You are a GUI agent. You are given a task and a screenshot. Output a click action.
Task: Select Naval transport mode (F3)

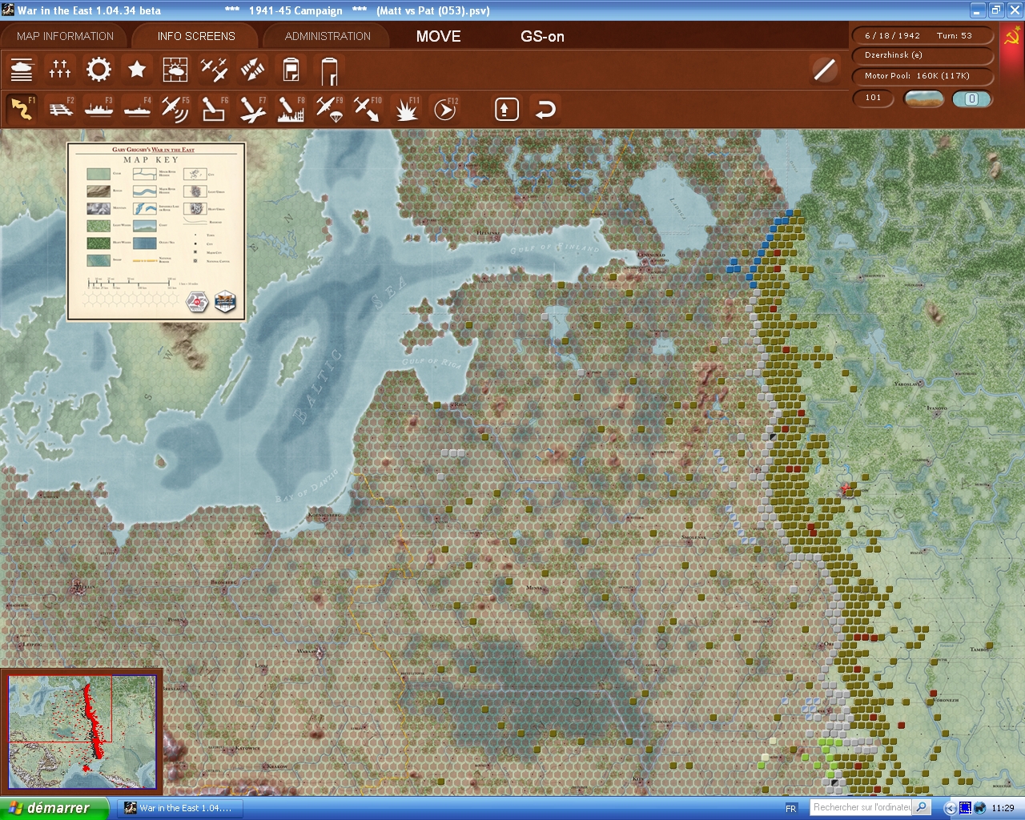click(98, 109)
